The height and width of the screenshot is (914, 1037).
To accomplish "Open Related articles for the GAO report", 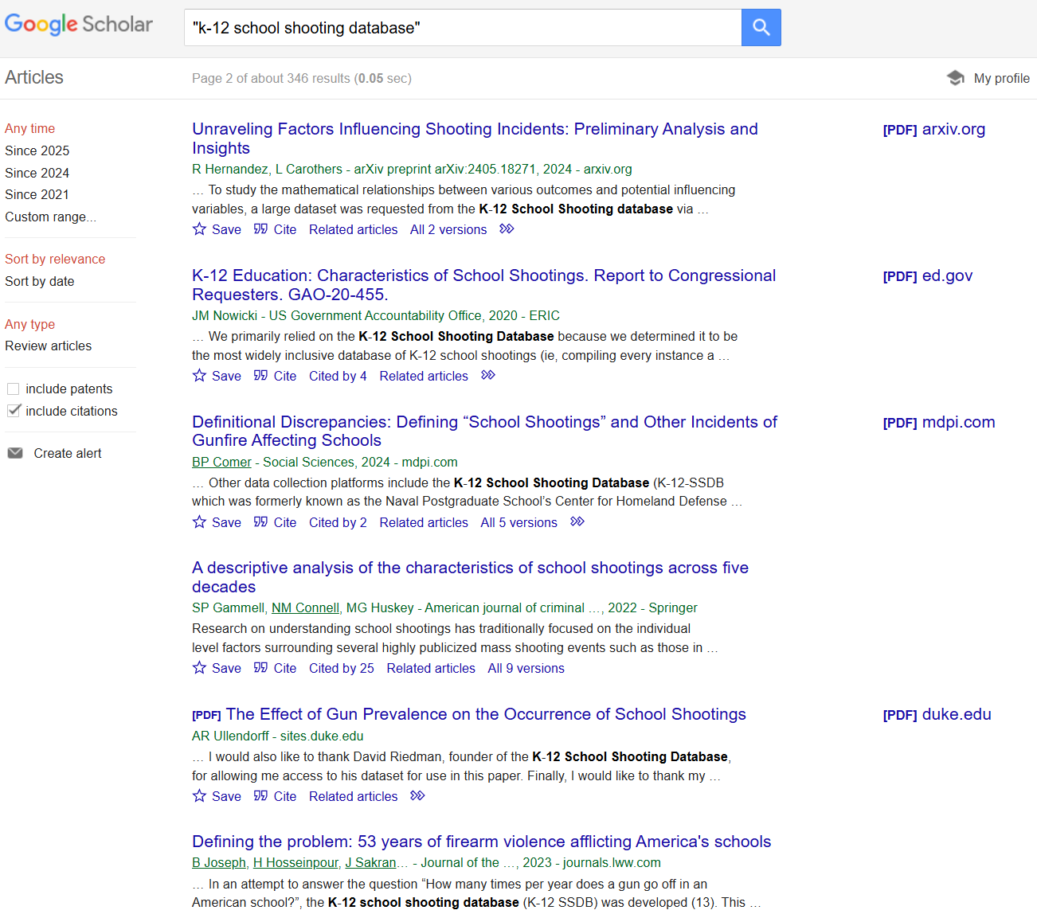I will tap(424, 376).
